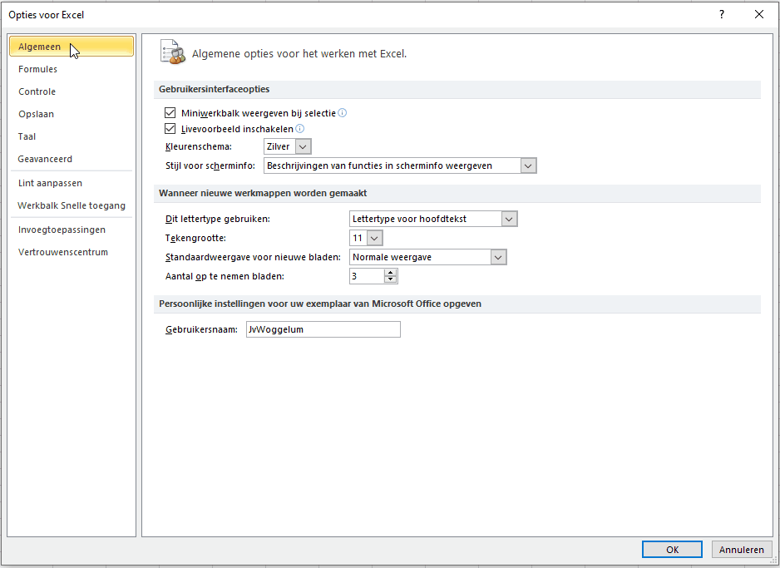Screen dimensions: 780x568
Task: Uncheck Miniwerkbalk weergeven bij selectie
Action: coord(170,113)
